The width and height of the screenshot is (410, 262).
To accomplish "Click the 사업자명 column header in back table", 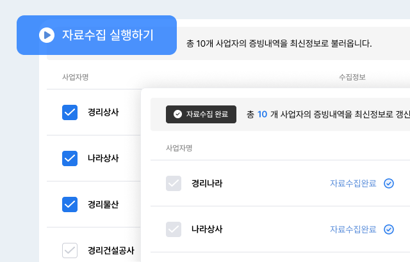I will point(76,77).
